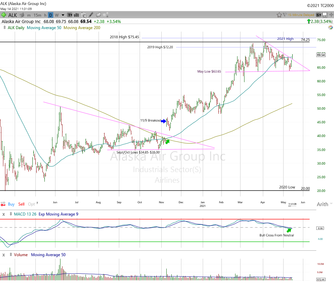The image size is (334, 283).
Task: Open the chart template 'T' dropdown
Action: pyautogui.click(x=70, y=15)
